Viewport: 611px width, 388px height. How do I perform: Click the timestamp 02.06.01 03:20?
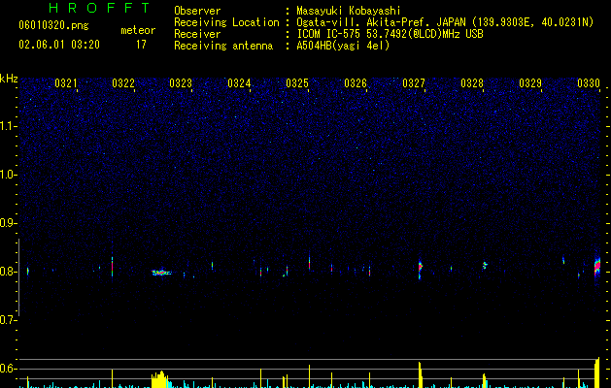point(59,45)
